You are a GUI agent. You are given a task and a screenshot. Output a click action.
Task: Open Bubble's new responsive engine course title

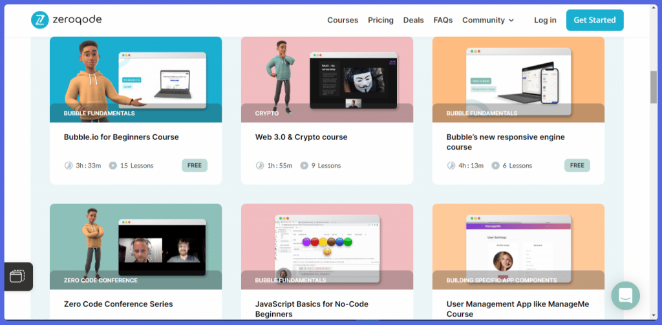[x=506, y=142]
